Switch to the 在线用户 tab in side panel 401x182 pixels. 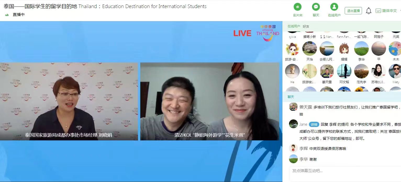tap(294, 26)
